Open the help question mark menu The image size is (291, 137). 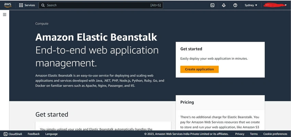[x=235, y=5]
